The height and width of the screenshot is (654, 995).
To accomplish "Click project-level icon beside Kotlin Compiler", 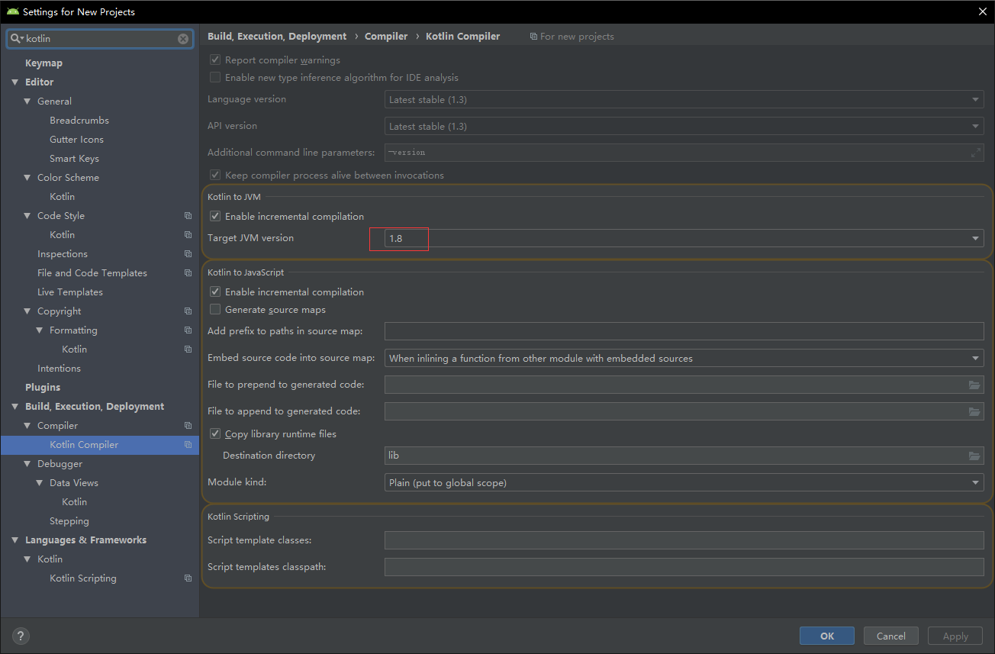I will [188, 445].
